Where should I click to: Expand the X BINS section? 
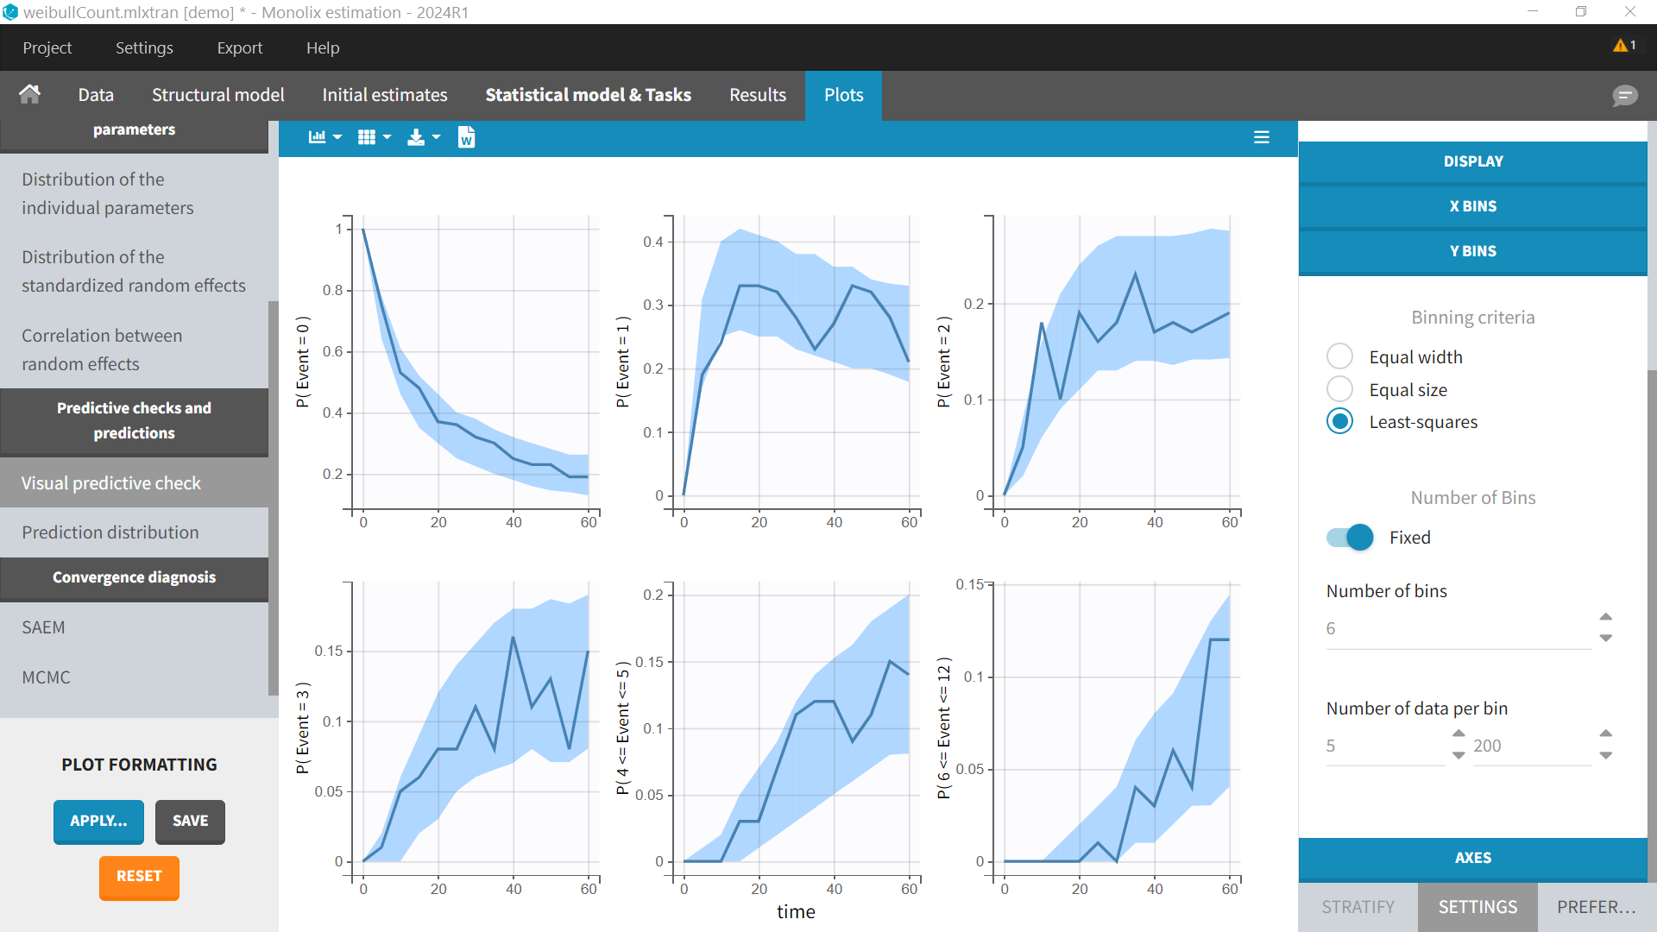1472,206
